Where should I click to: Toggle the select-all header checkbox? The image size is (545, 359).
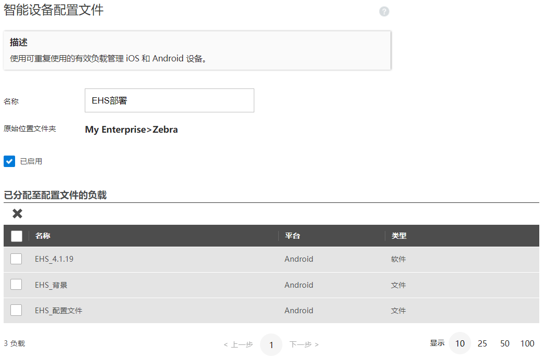[17, 236]
